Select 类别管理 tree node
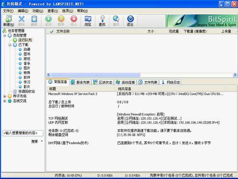Image resolution: width=238 pixels, height=179 pixels. tap(20, 35)
